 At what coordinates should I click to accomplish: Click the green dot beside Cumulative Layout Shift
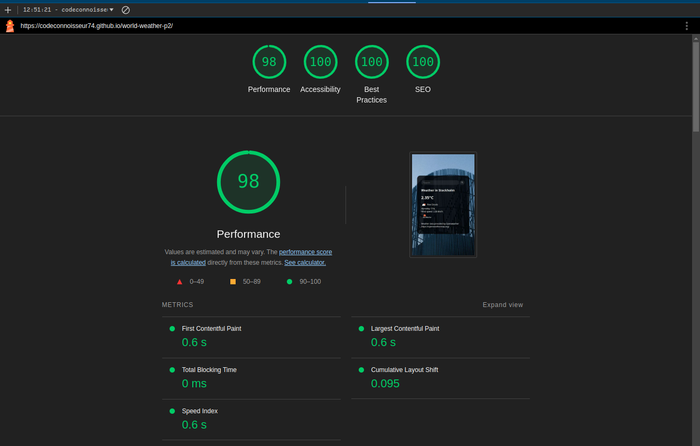pyautogui.click(x=361, y=370)
